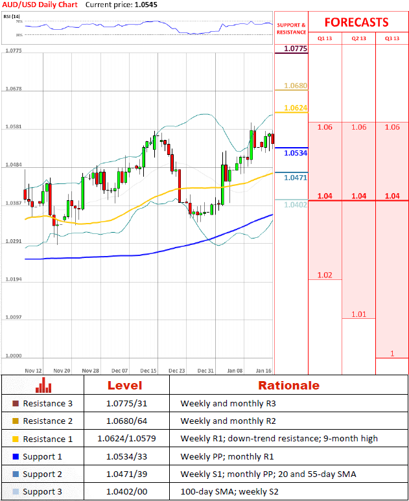Click the 'Weekly and monthly R2' rationale
The width and height of the screenshot is (409, 501).
tap(228, 421)
